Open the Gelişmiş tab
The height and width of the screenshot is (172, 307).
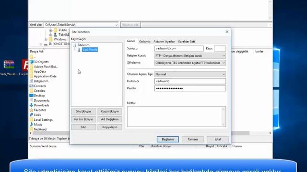[x=145, y=42]
